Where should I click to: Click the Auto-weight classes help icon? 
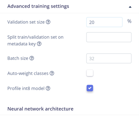52,73
